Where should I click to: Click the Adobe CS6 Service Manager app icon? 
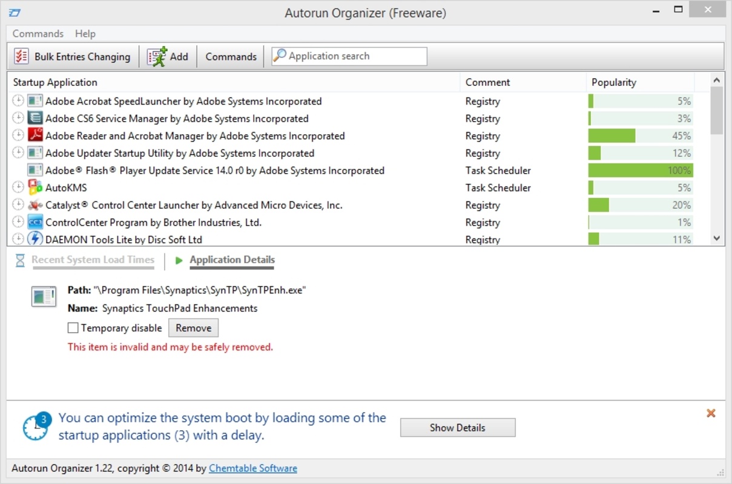click(35, 118)
